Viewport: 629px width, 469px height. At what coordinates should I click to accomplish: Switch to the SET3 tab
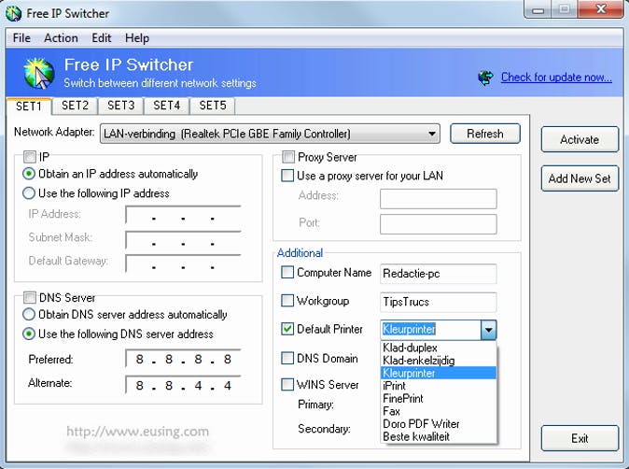(120, 106)
